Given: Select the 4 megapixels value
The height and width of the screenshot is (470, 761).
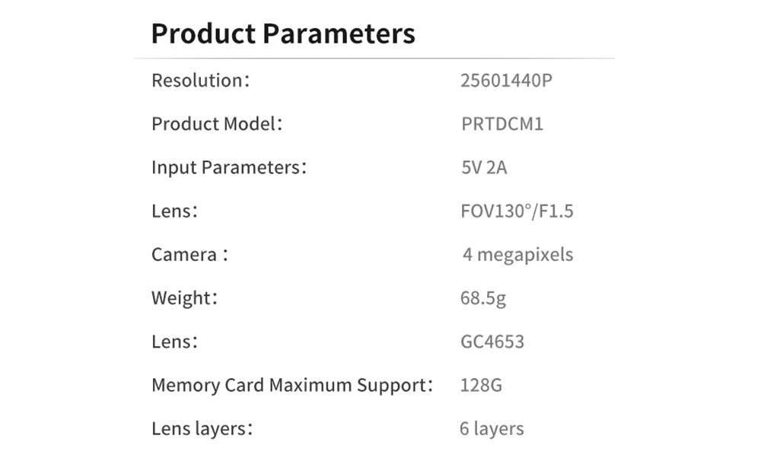Looking at the screenshot, I should [x=517, y=255].
